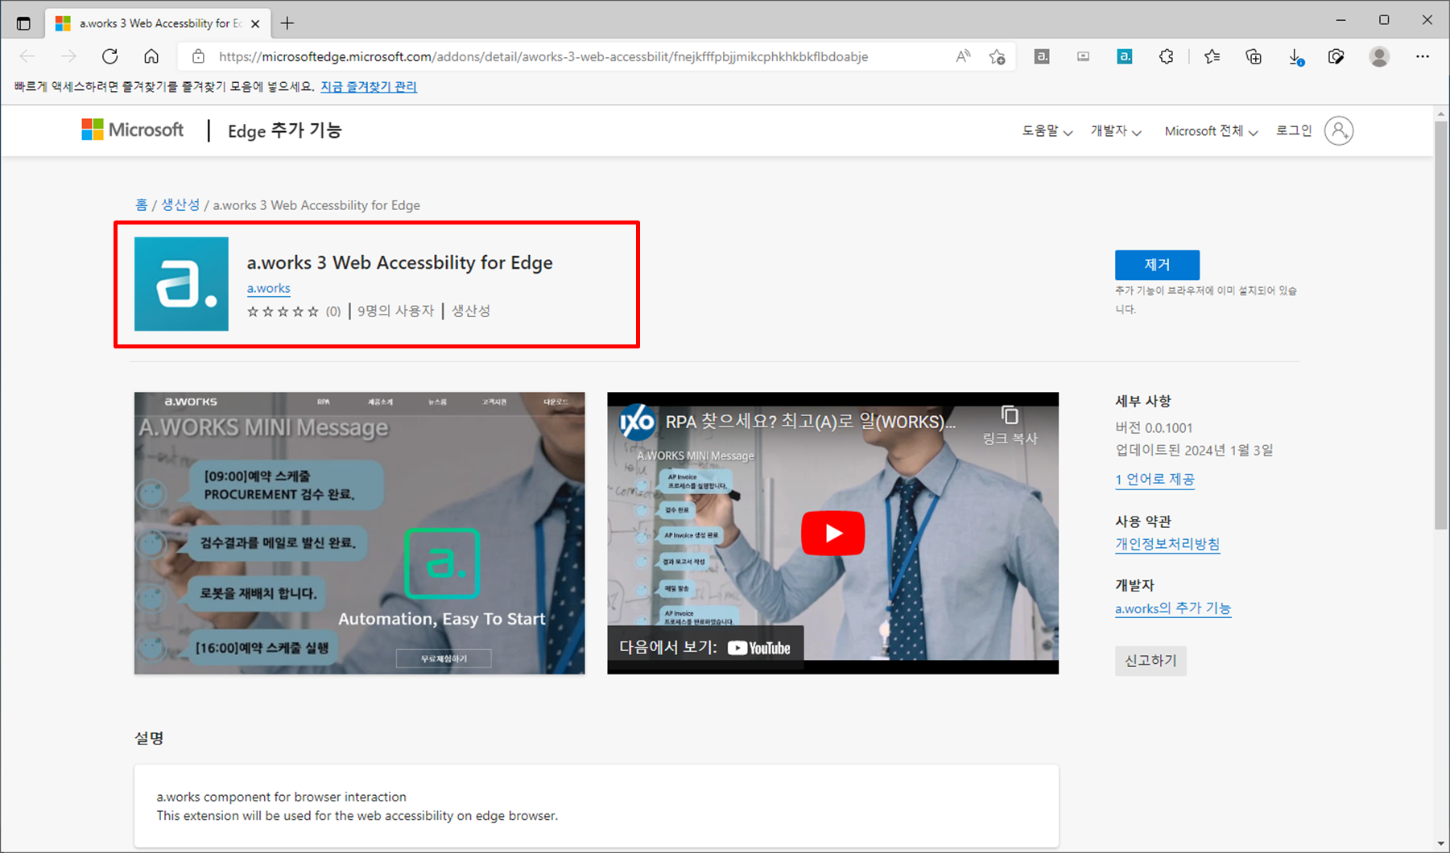
Task: View site information lock icon
Action: (x=198, y=56)
